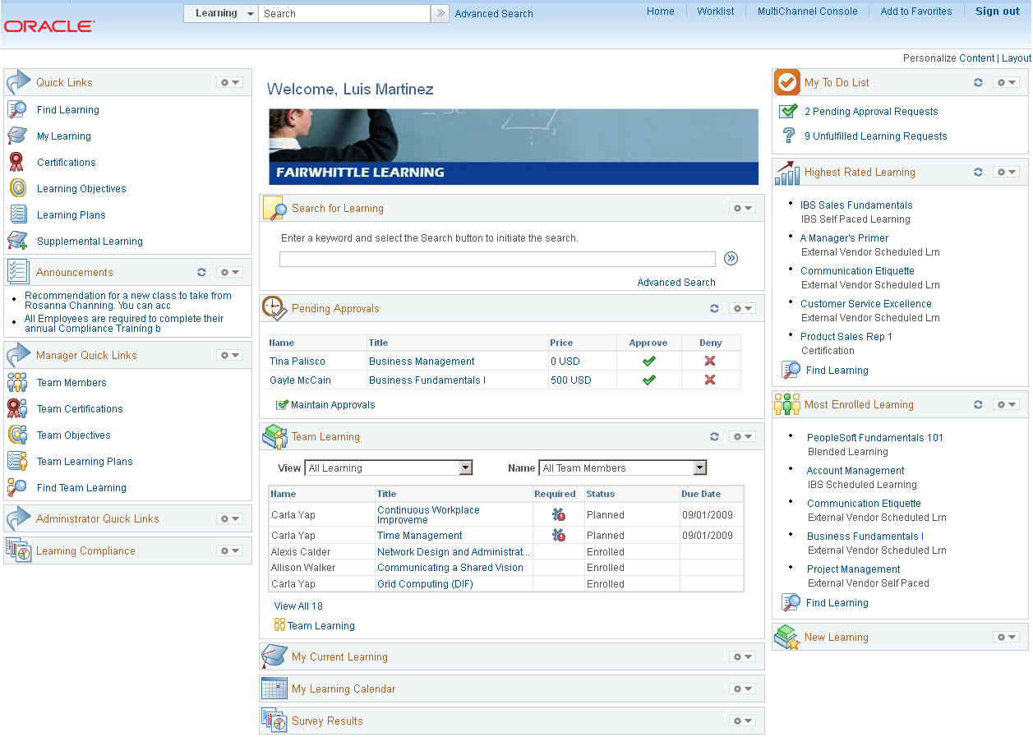
Task: Refresh the Announcements pagelet
Action: pyautogui.click(x=201, y=272)
